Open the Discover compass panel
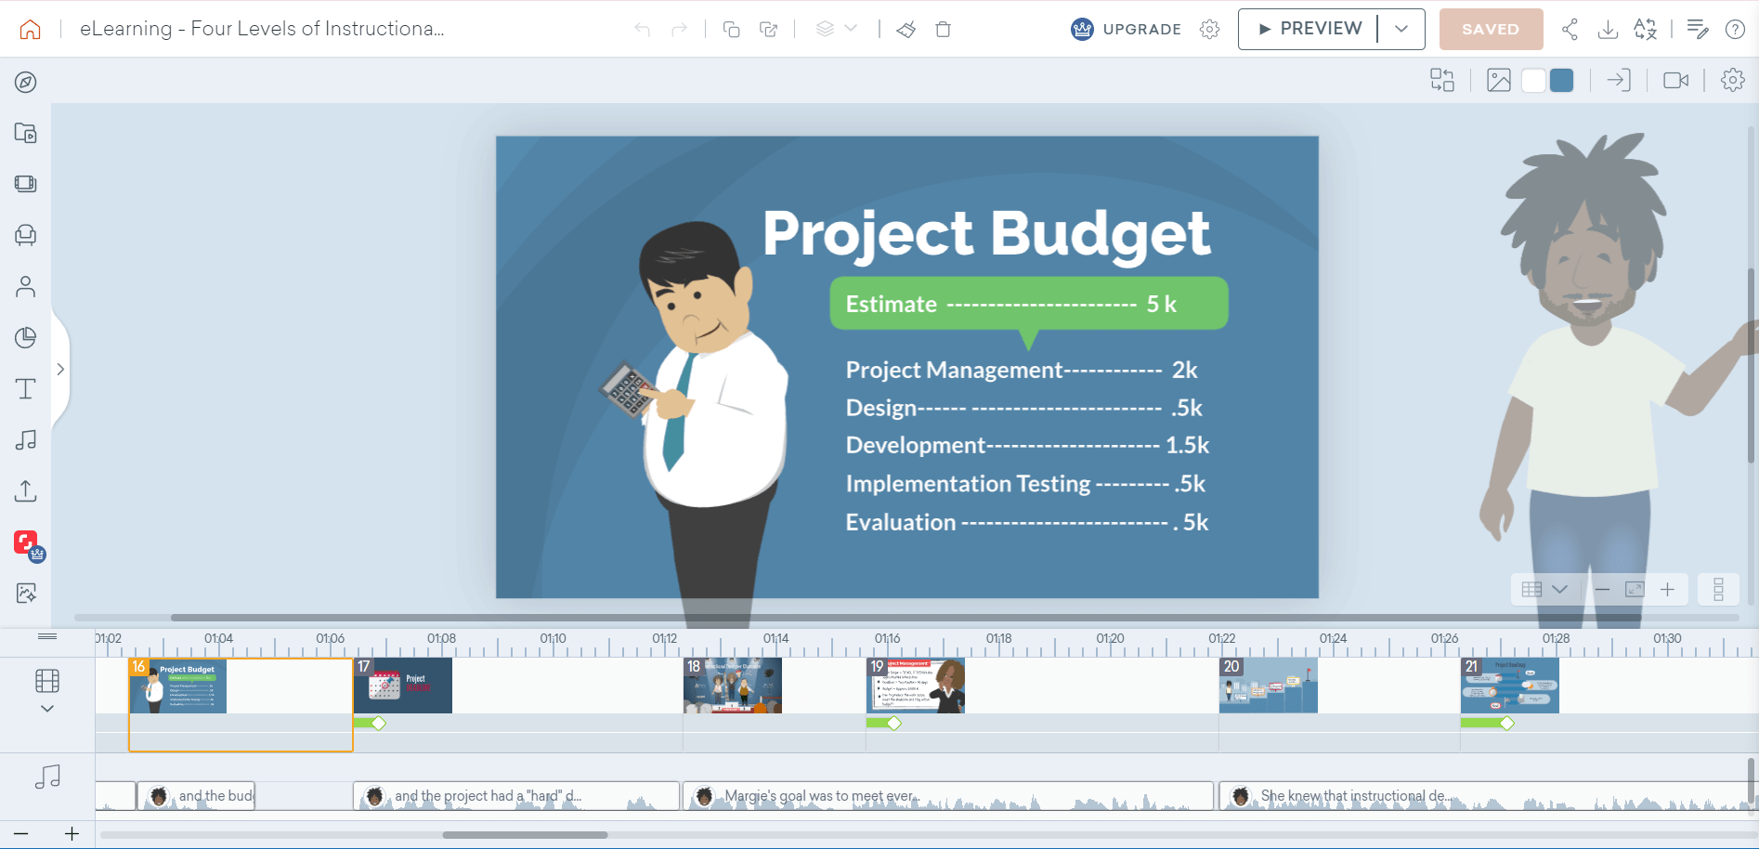 click(26, 82)
